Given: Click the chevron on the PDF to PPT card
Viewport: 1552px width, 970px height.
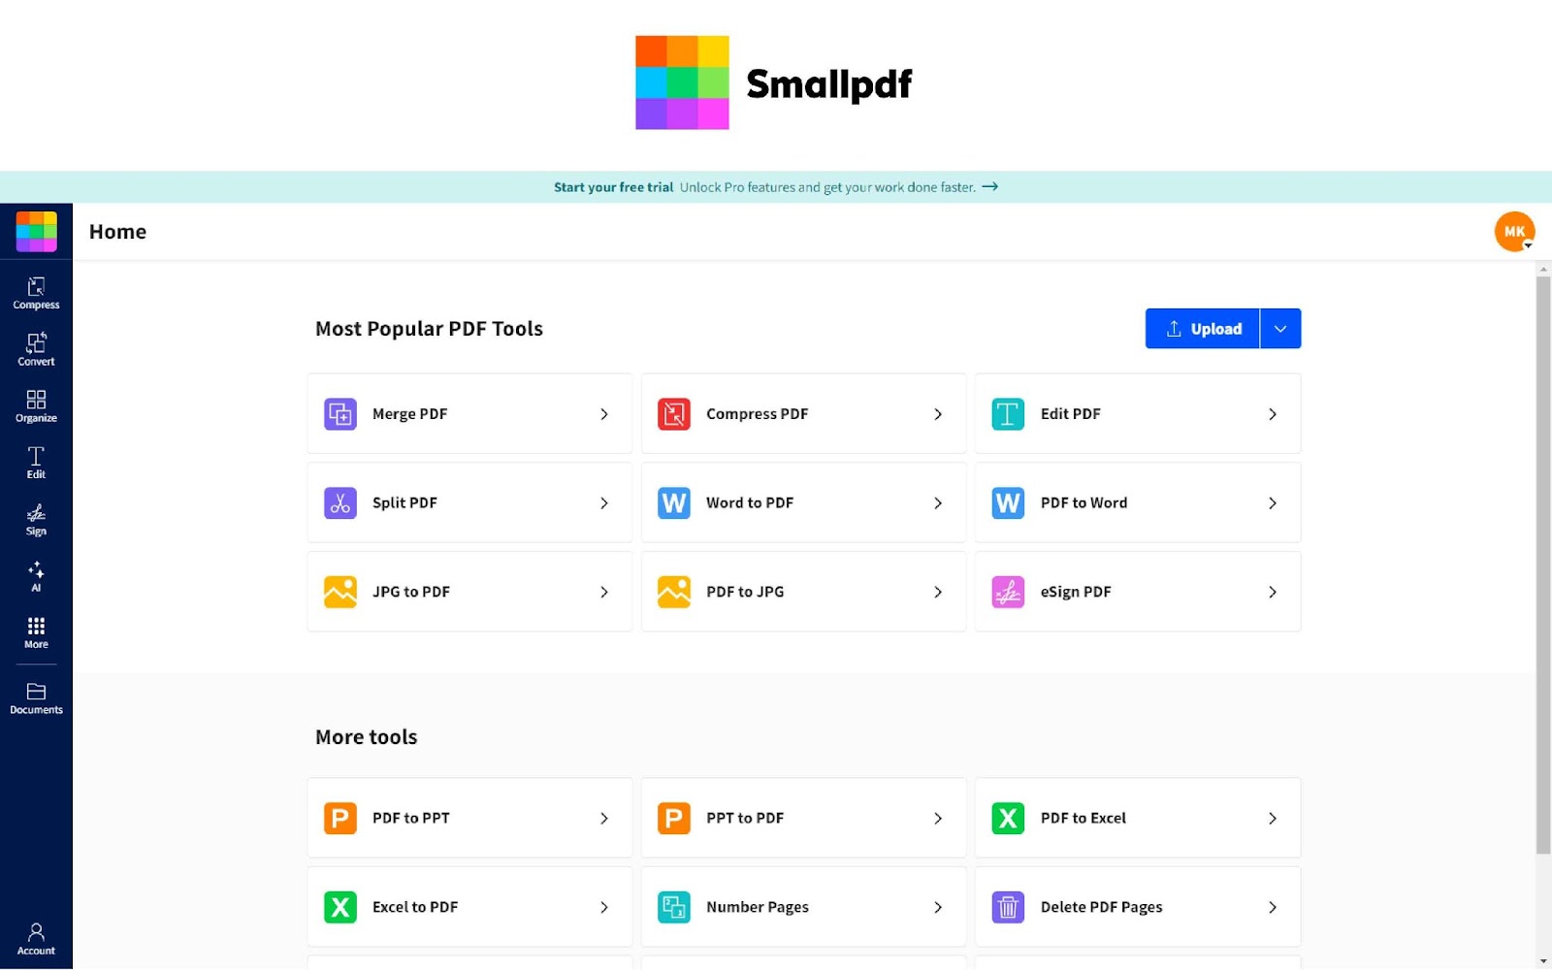Looking at the screenshot, I should coord(604,819).
